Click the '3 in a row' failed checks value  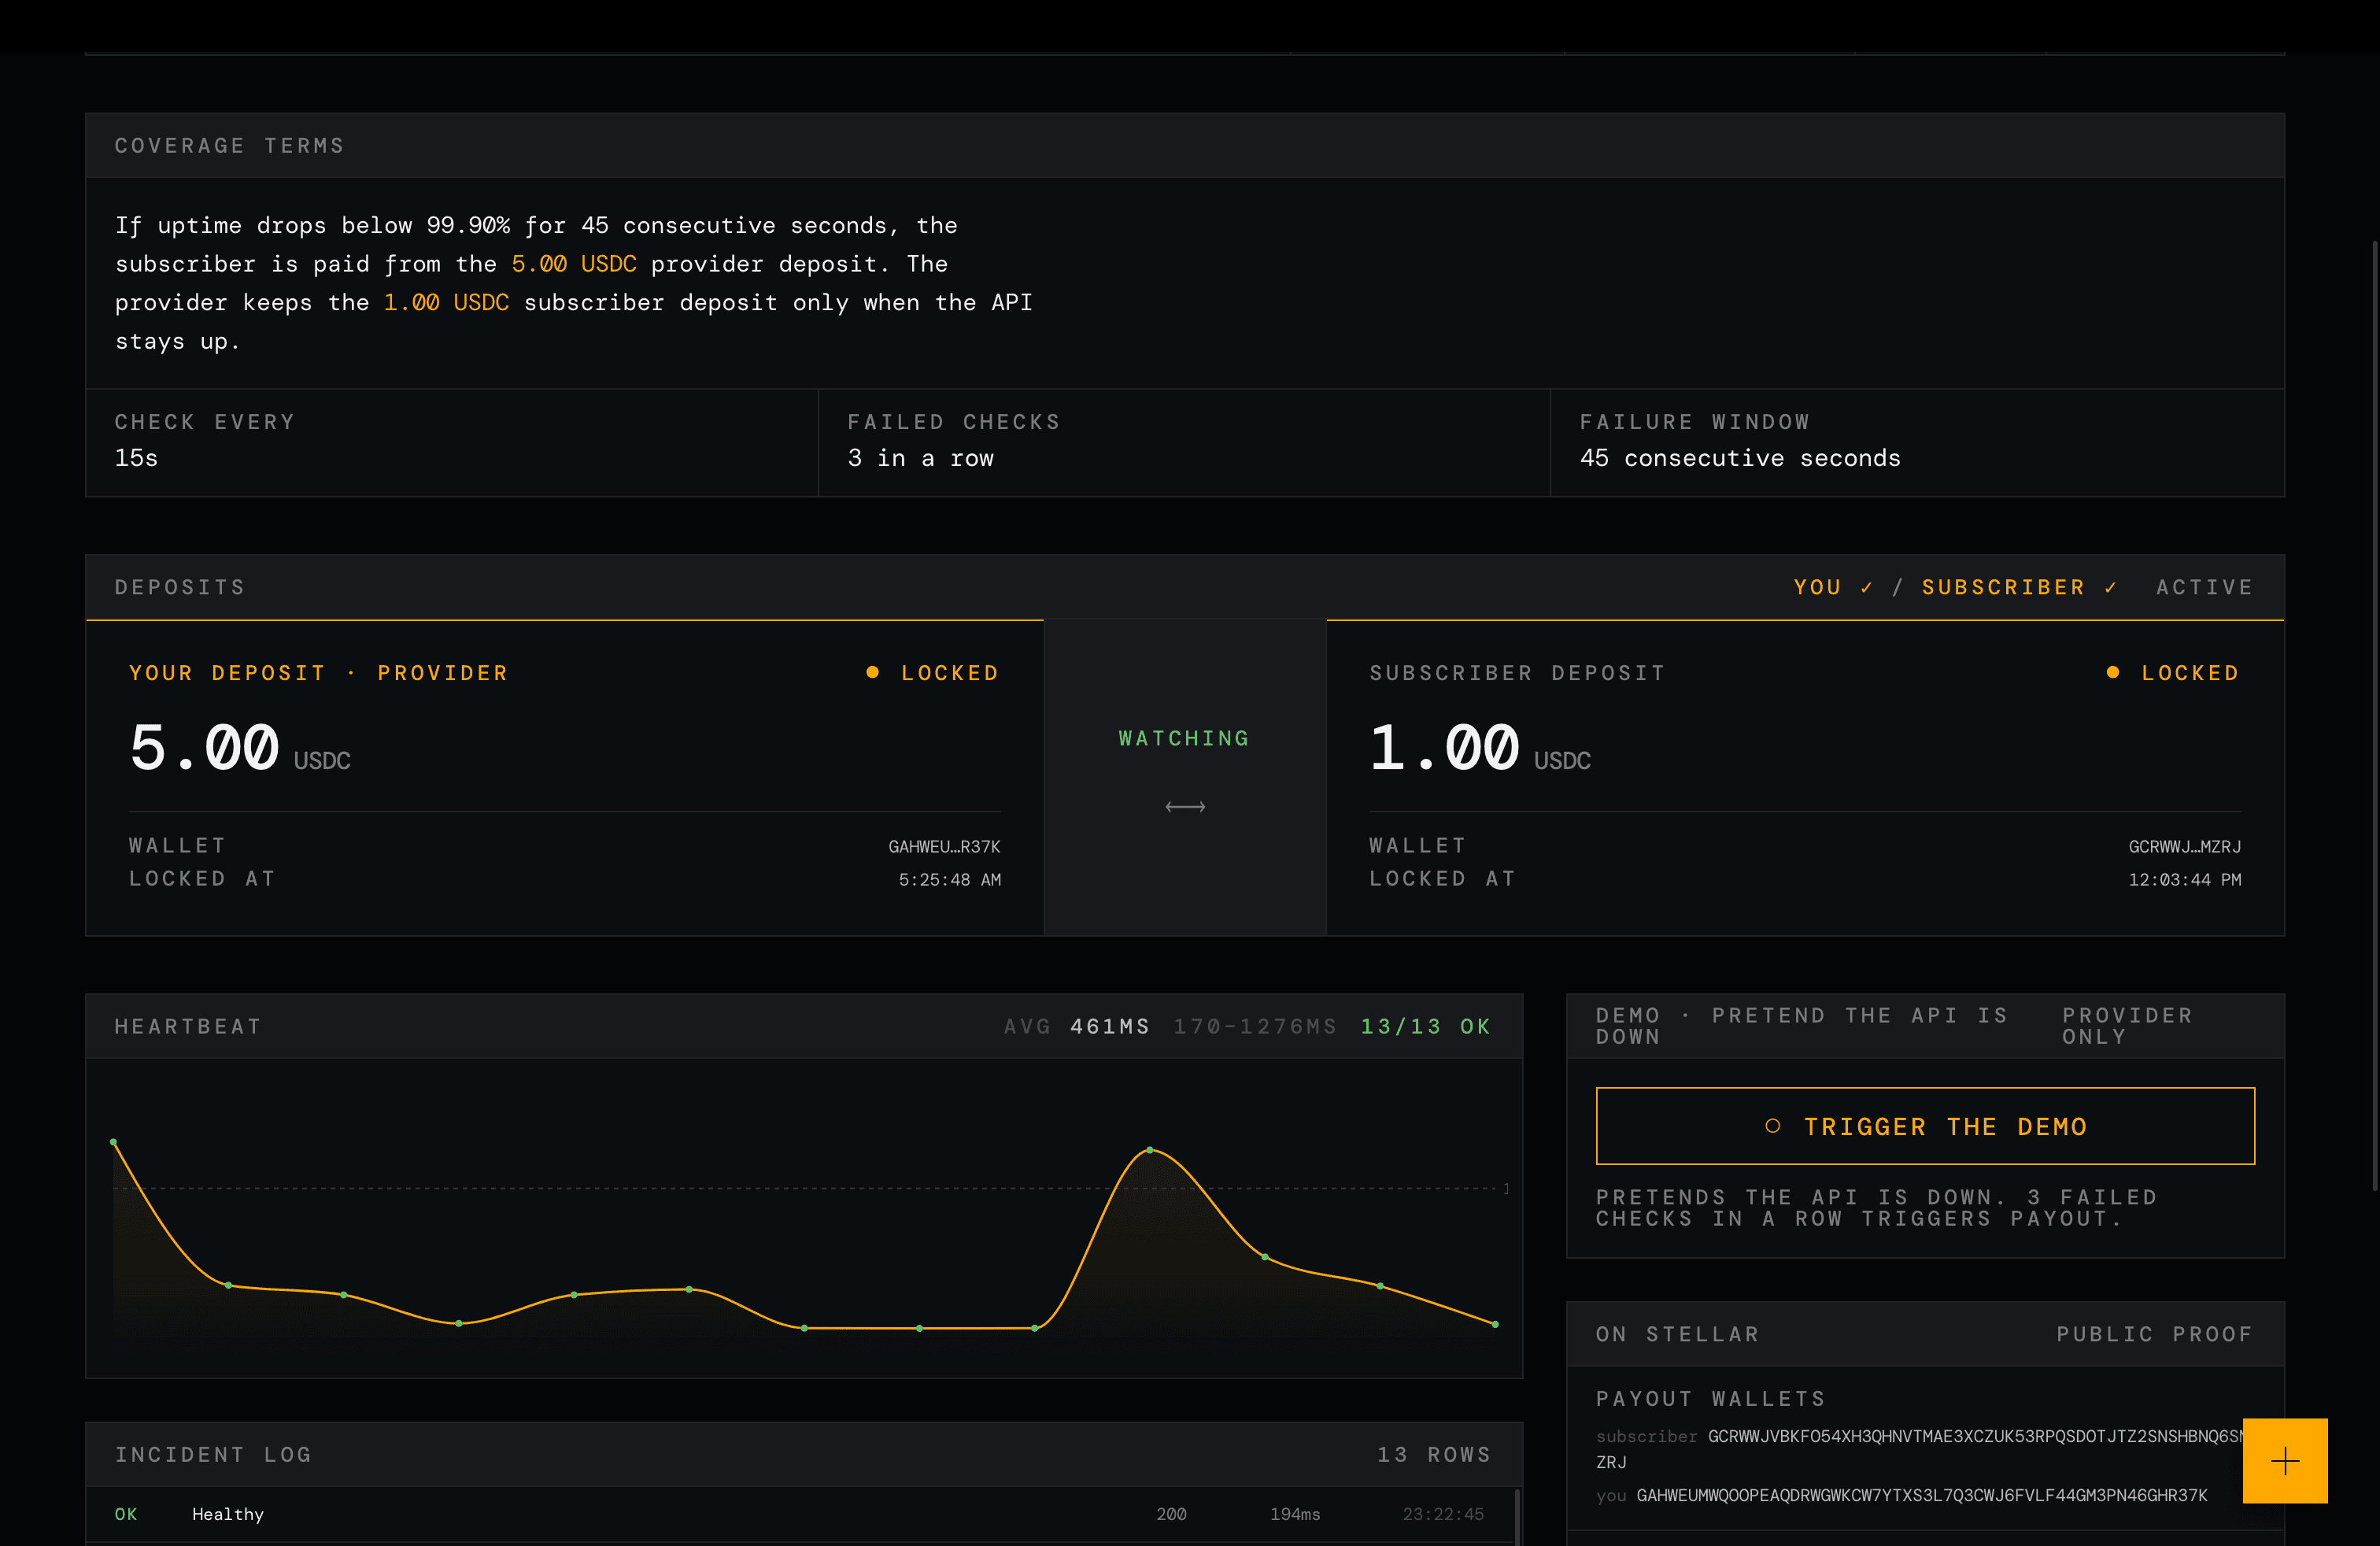click(920, 458)
